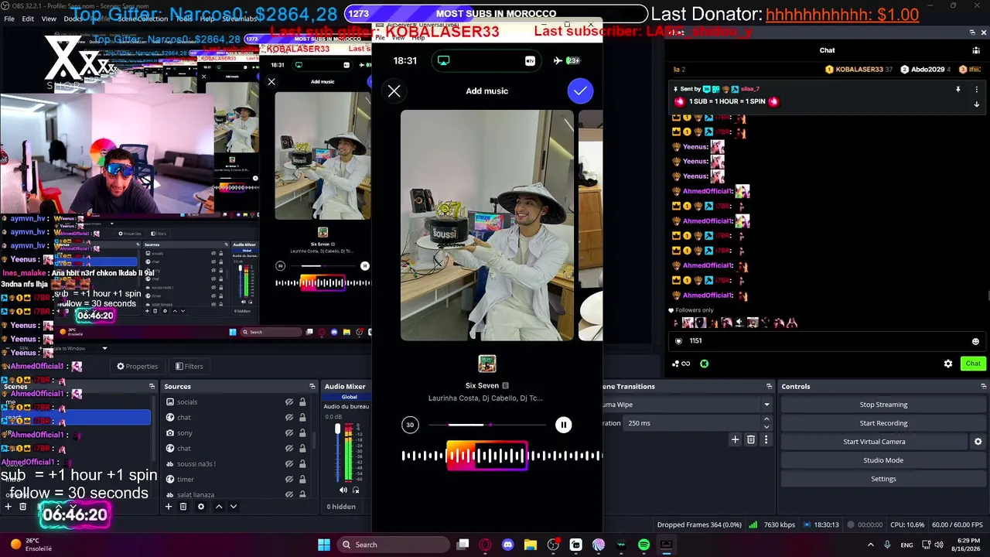Add a new scene transition
The image size is (990, 557).
click(x=735, y=440)
